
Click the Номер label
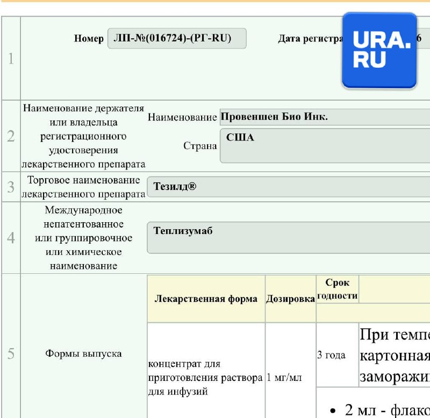point(89,38)
